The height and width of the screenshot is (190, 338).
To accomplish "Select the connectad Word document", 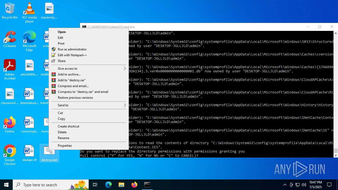I will click(x=29, y=125).
